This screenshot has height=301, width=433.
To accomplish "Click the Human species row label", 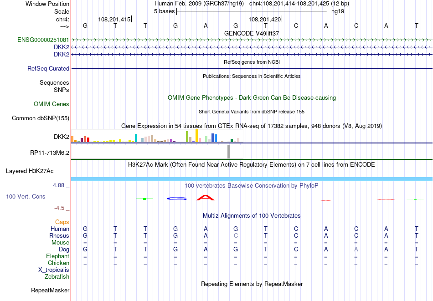I will point(60,229).
